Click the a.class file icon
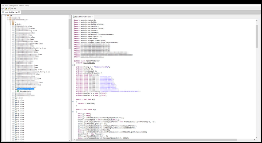Screen dimensions: 262x143 (16, 98)
